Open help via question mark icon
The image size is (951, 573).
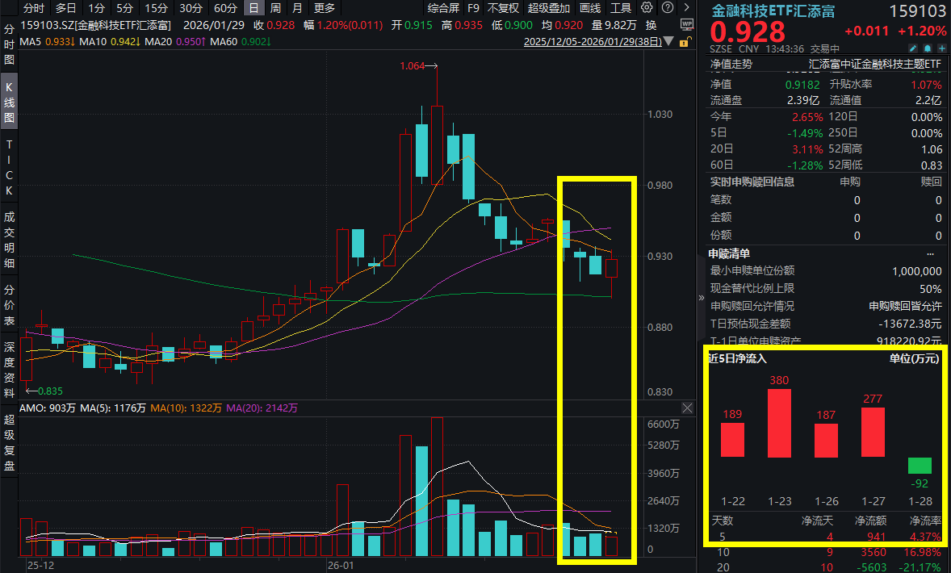pos(666,7)
